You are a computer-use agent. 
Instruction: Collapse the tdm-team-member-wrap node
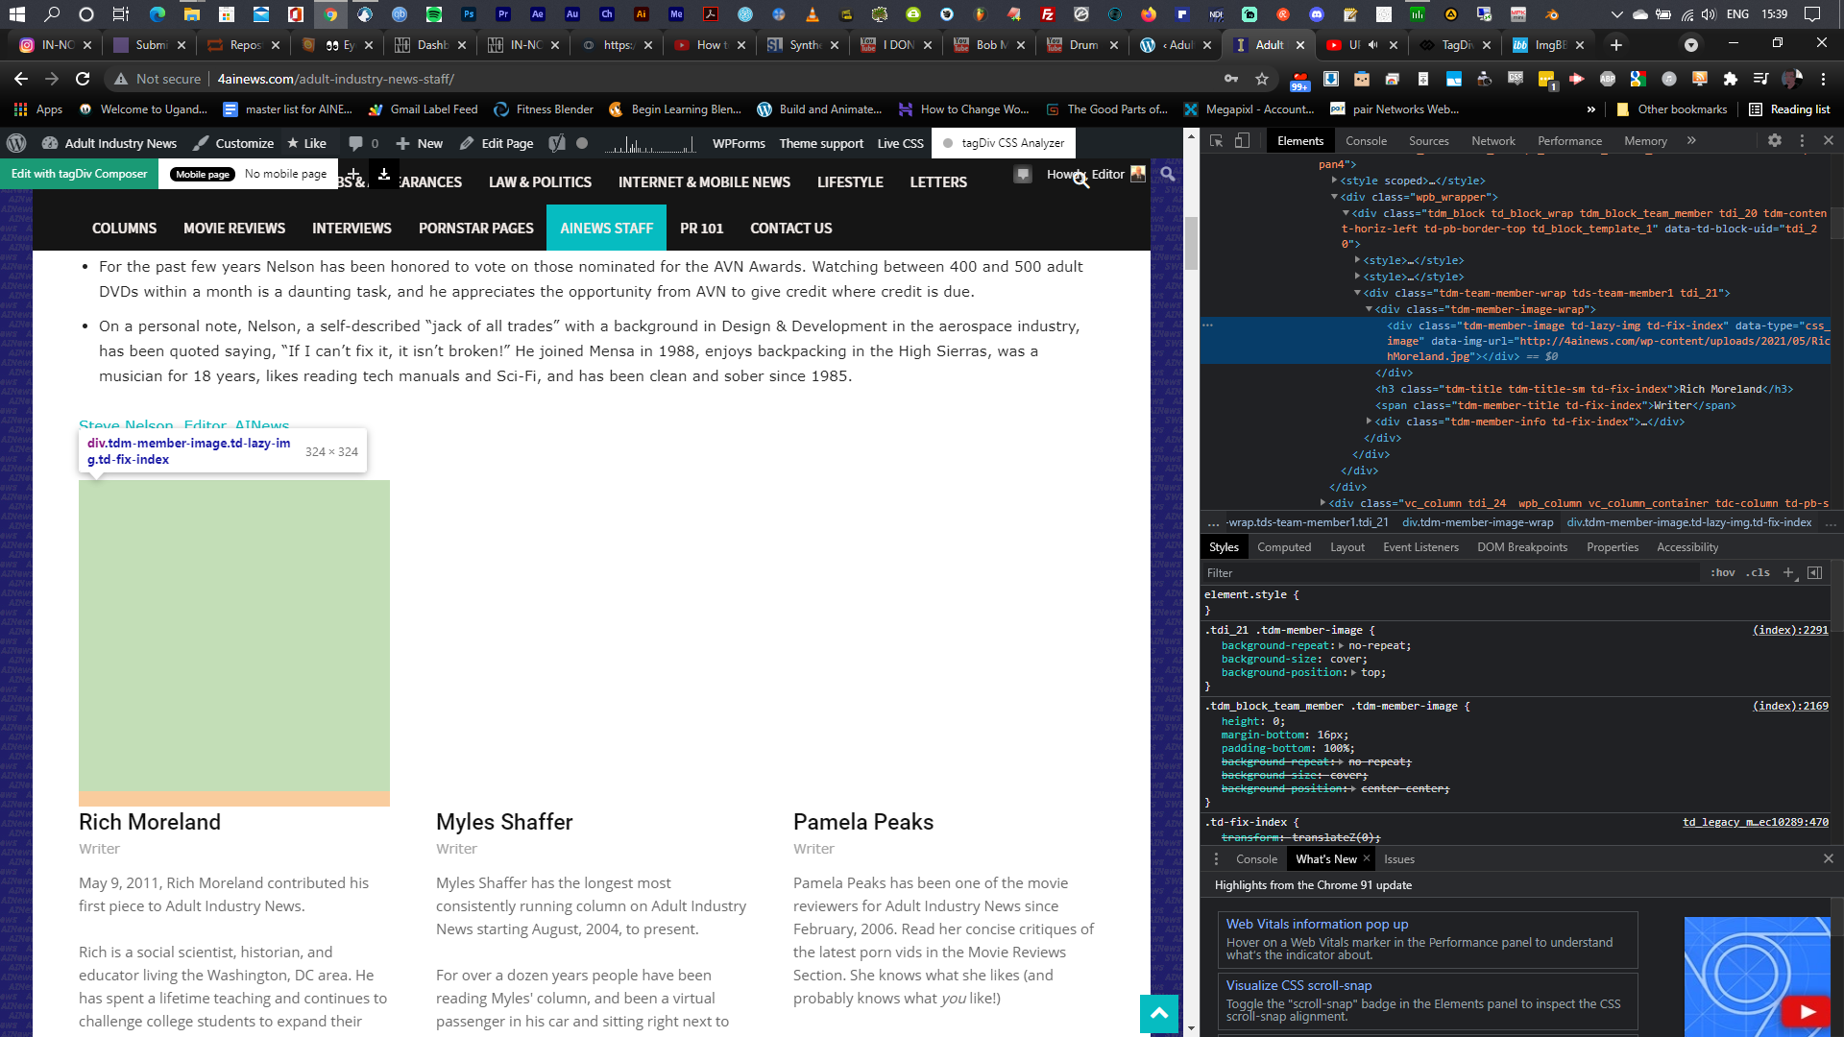pyautogui.click(x=1358, y=293)
